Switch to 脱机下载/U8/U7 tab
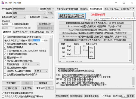Viewport: 136px width, 99px height. tap(20, 32)
